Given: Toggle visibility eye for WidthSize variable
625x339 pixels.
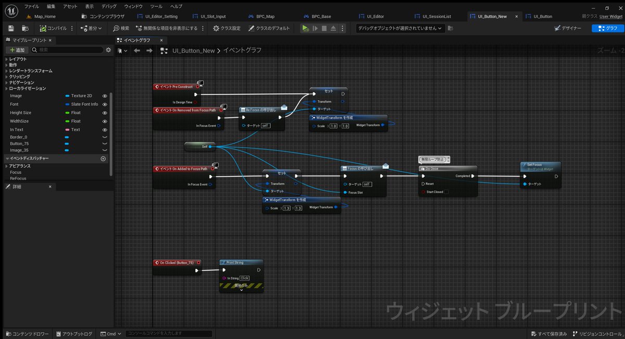Looking at the screenshot, I should (105, 121).
